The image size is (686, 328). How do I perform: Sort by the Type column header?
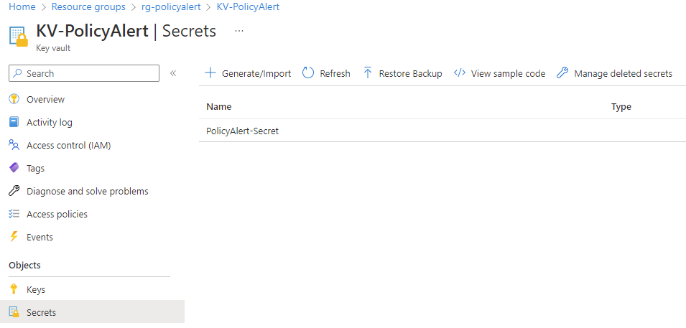coord(621,107)
